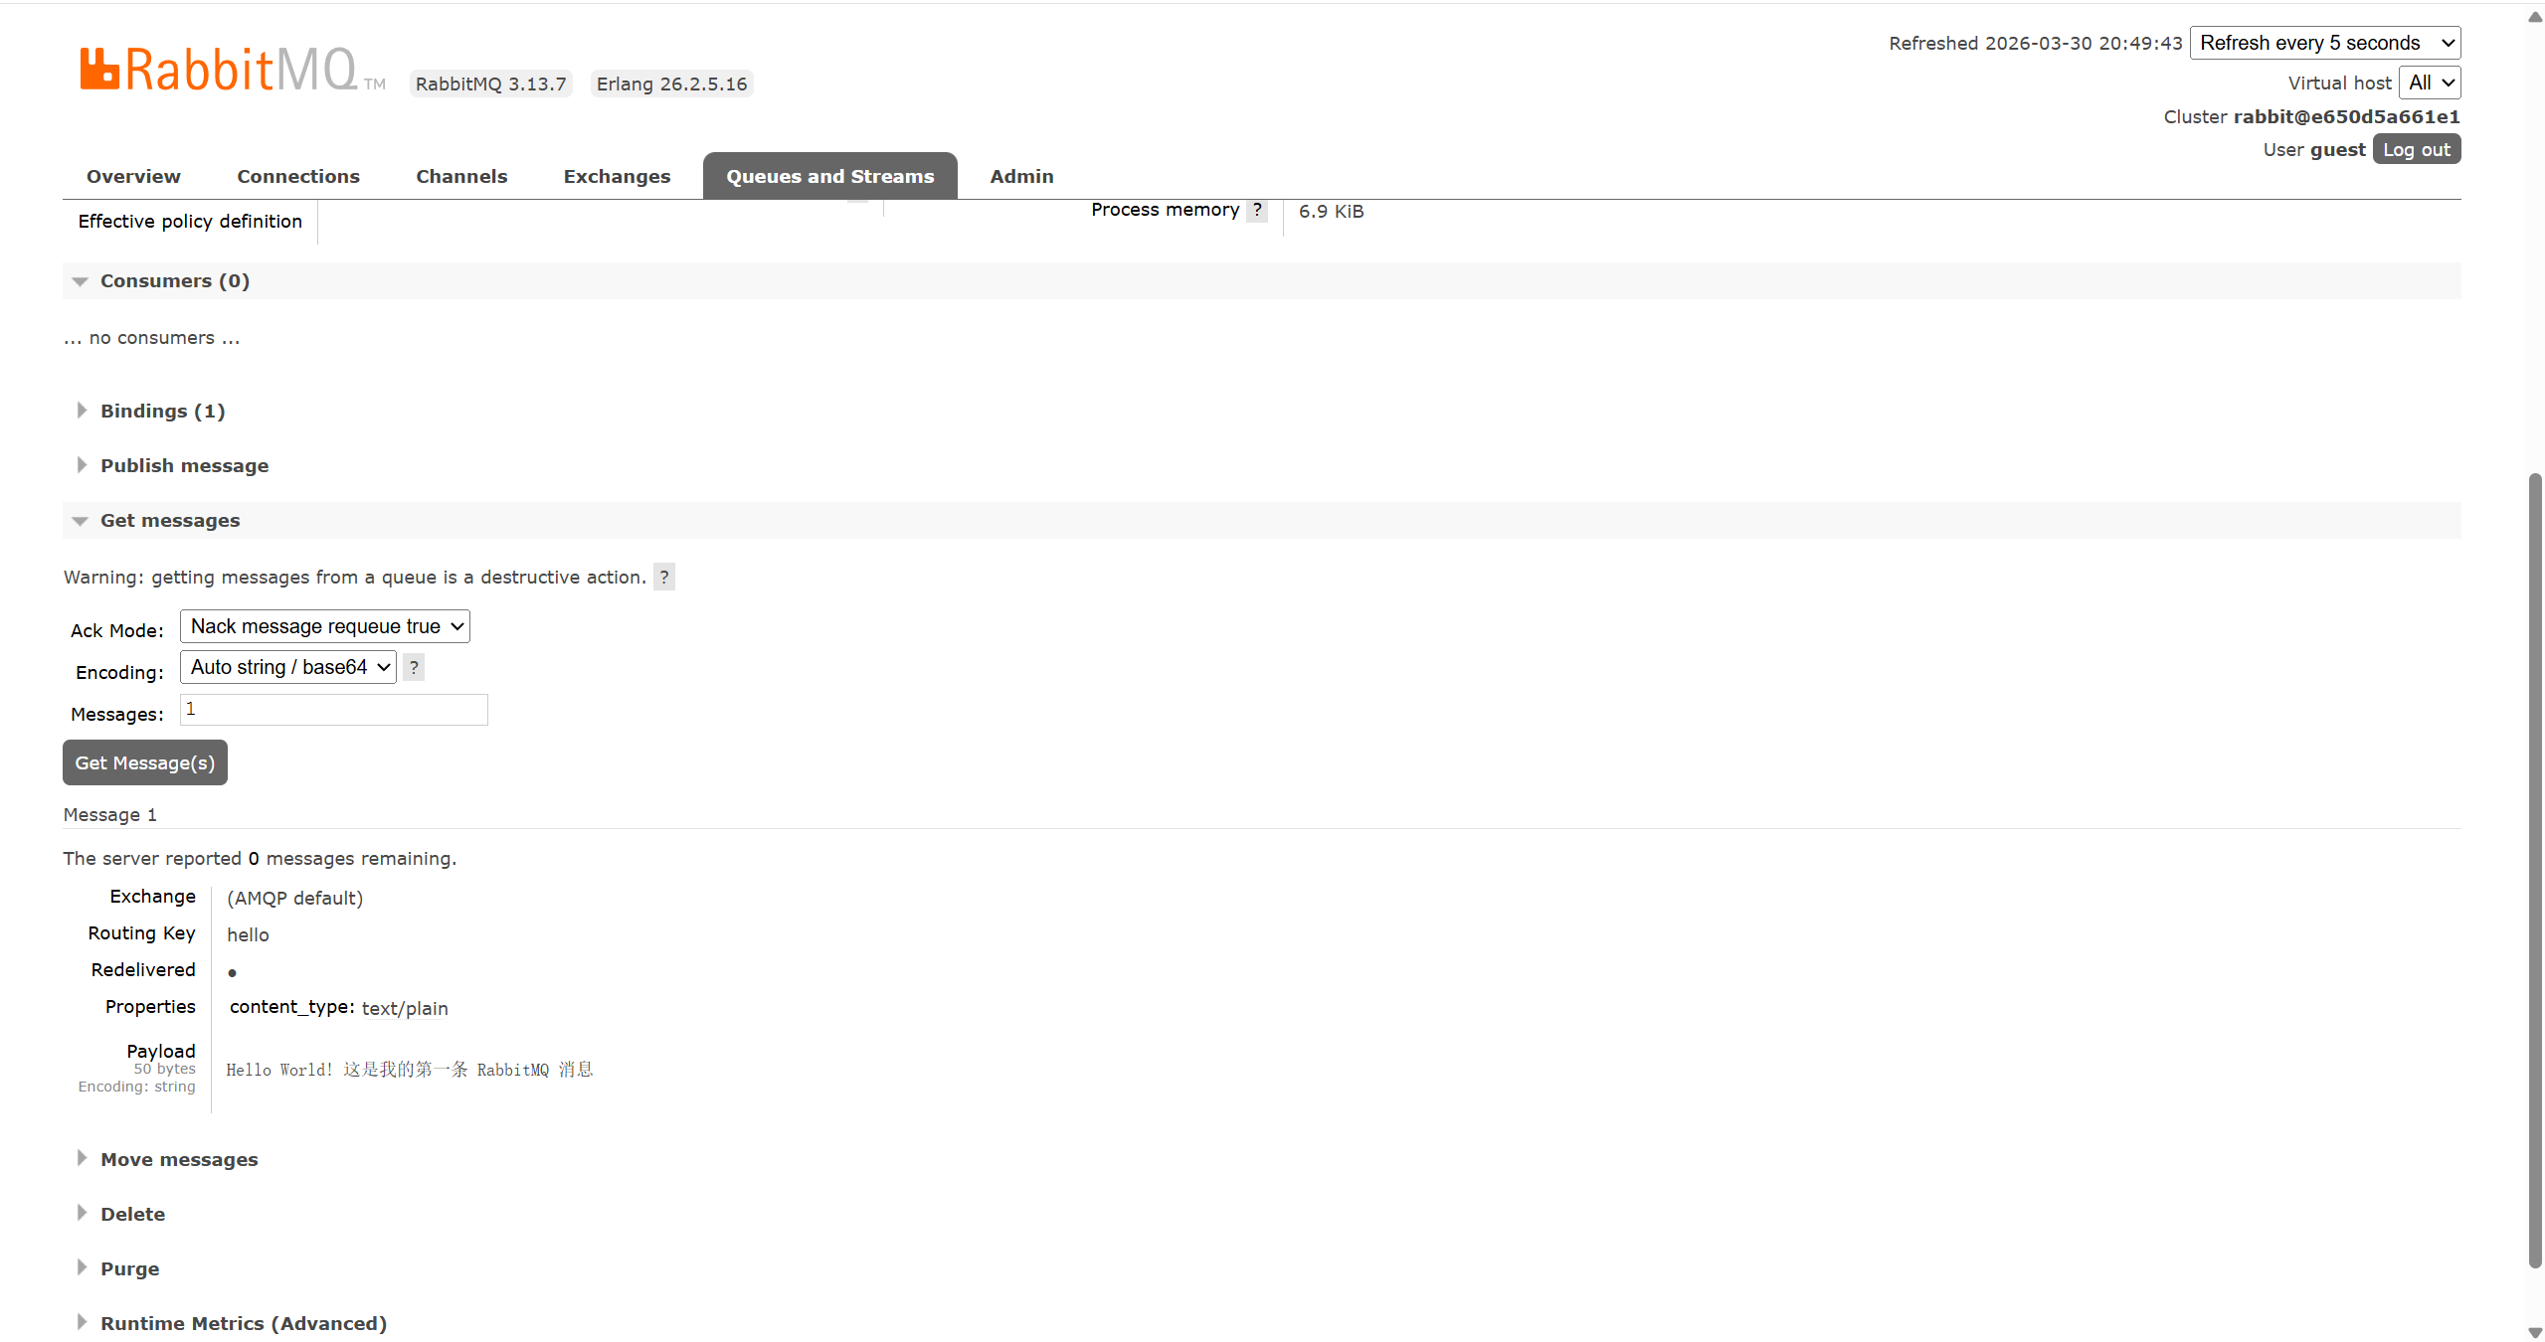This screenshot has width=2545, height=1342.
Task: Click the Get Message(s) button
Action: (145, 762)
